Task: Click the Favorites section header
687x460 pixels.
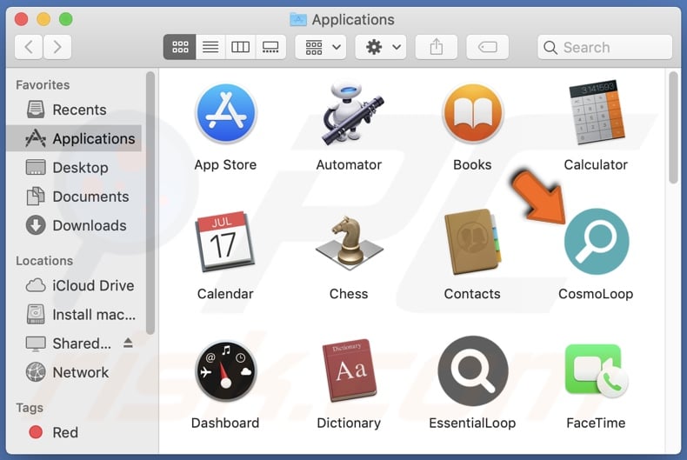Action: [43, 85]
